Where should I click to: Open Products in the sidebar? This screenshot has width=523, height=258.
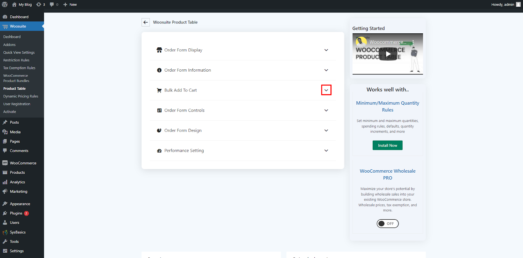pyautogui.click(x=17, y=173)
